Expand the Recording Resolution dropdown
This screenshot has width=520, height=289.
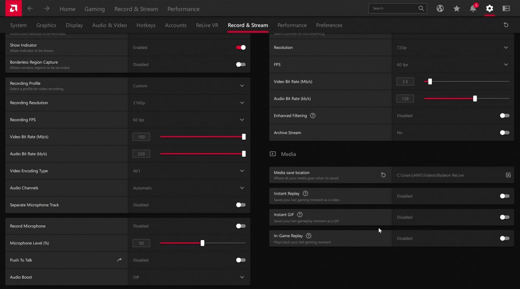click(x=242, y=103)
